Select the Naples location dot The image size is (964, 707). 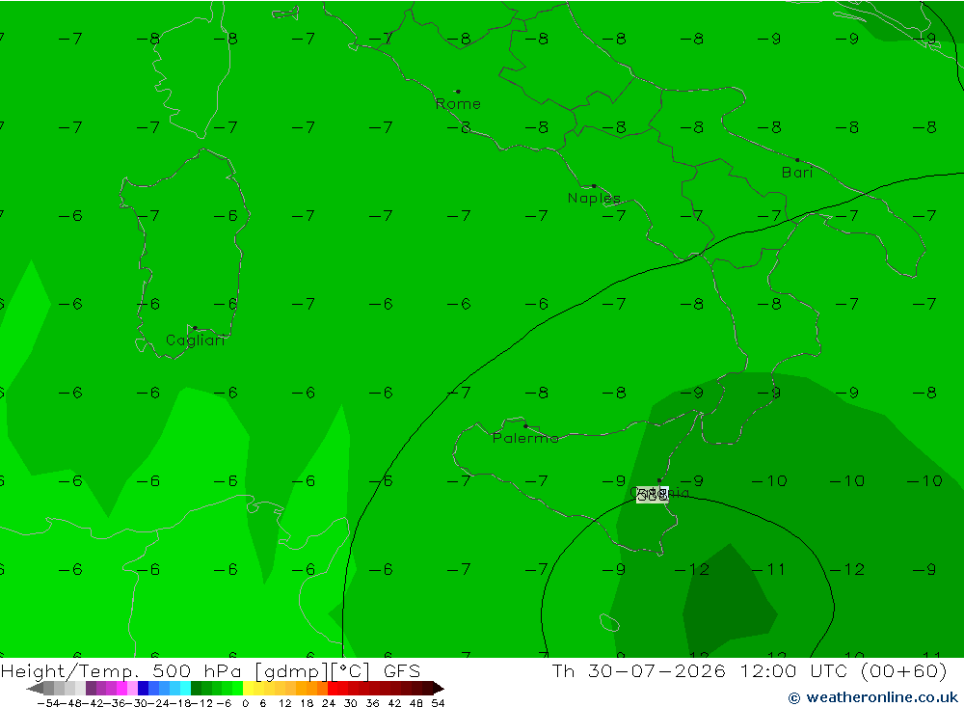coord(594,186)
